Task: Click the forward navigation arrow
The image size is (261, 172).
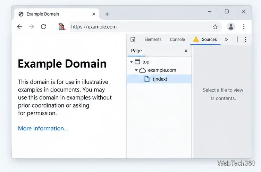Action: [32, 27]
